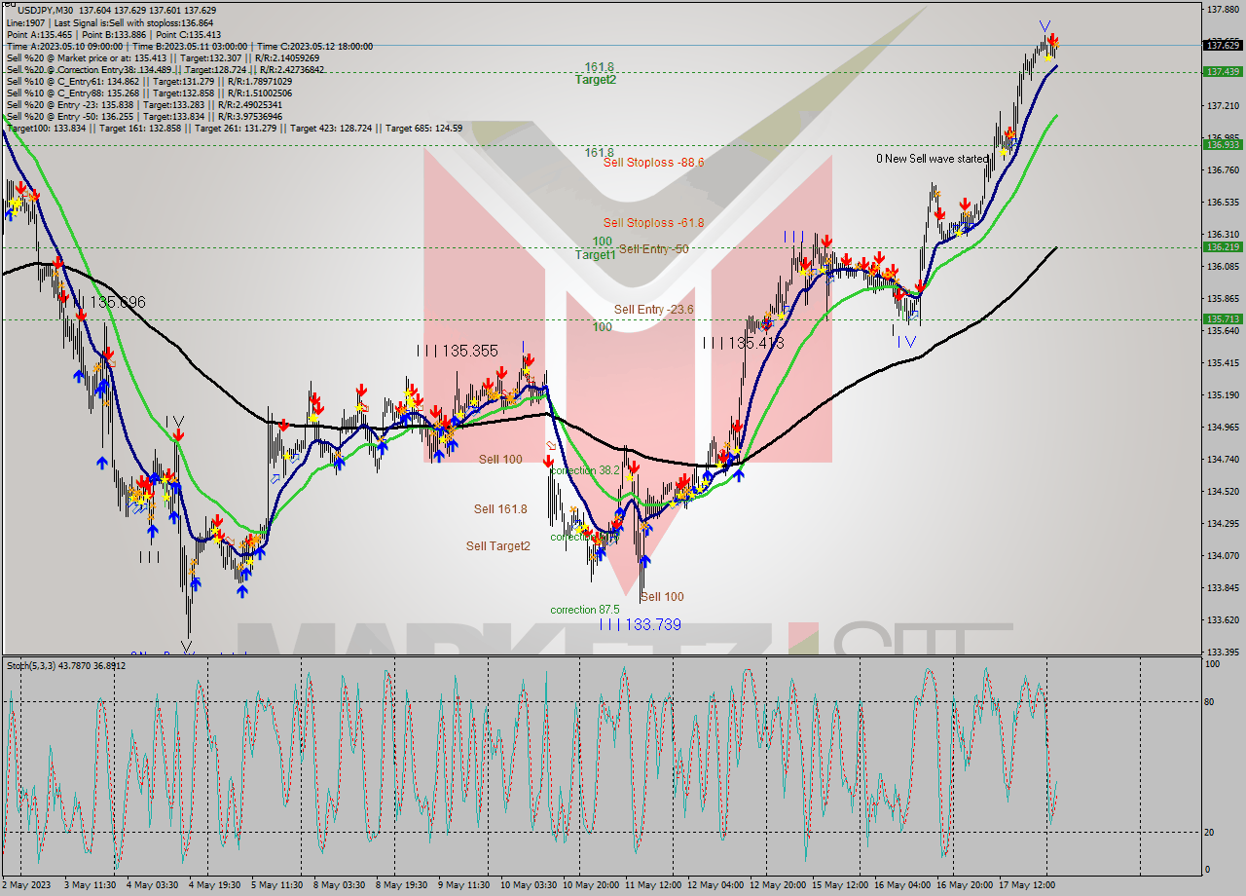Image resolution: width=1246 pixels, height=896 pixels.
Task: Click the '16 May 20:00' time label
Action: (965, 884)
